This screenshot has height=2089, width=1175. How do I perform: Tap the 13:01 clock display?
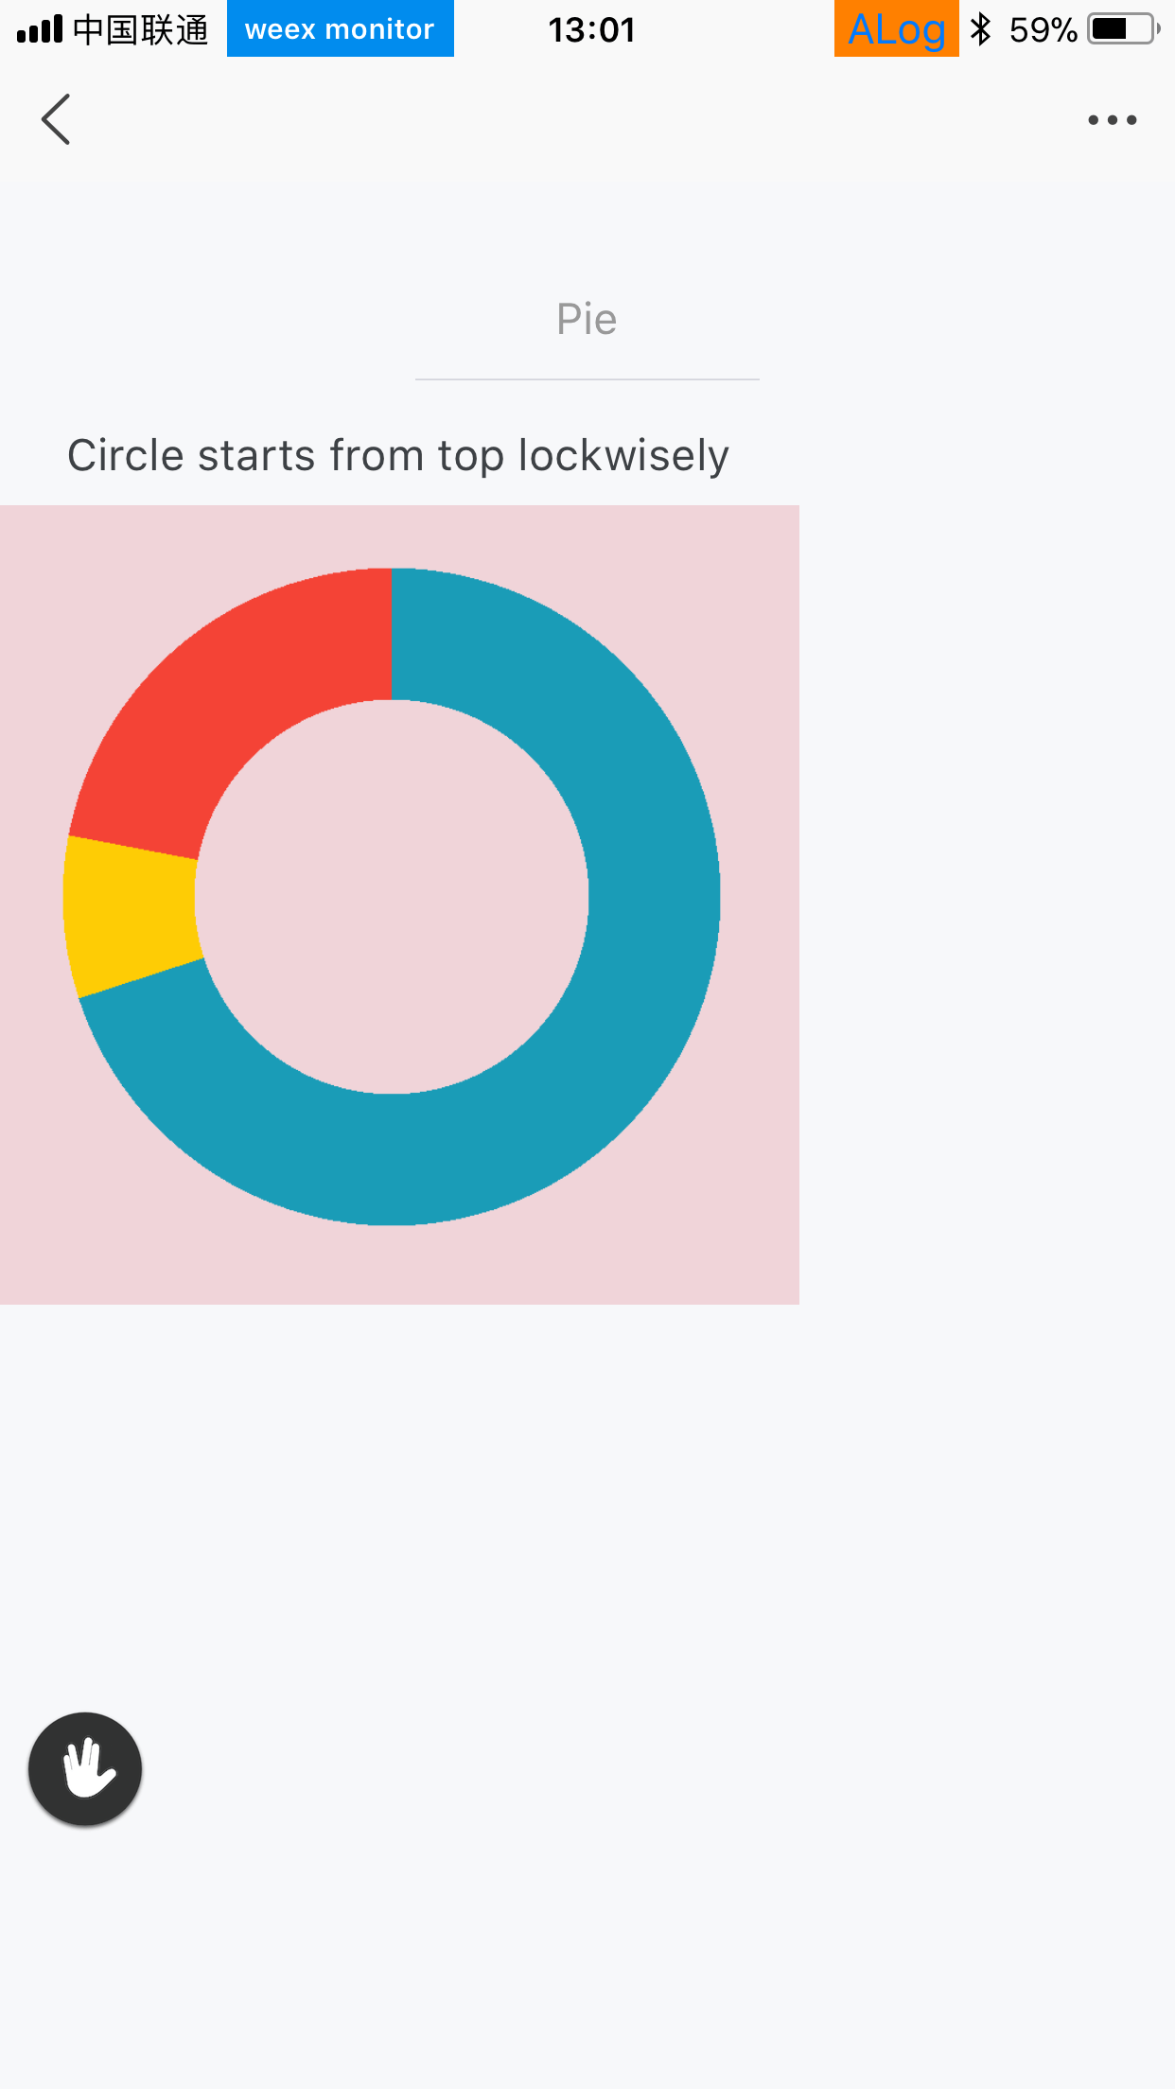(x=592, y=30)
